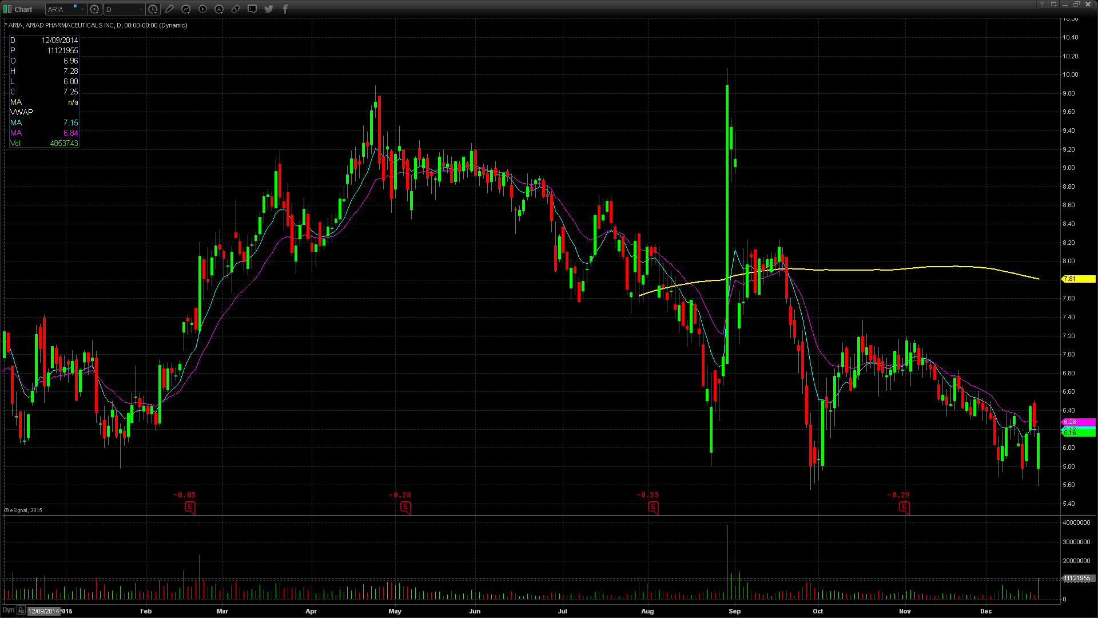Viewport: 1098px width, 618px height.
Task: Click the Jun month label on time axis
Action: 475,611
